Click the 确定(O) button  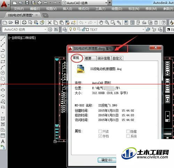pyautogui.click(x=107, y=160)
